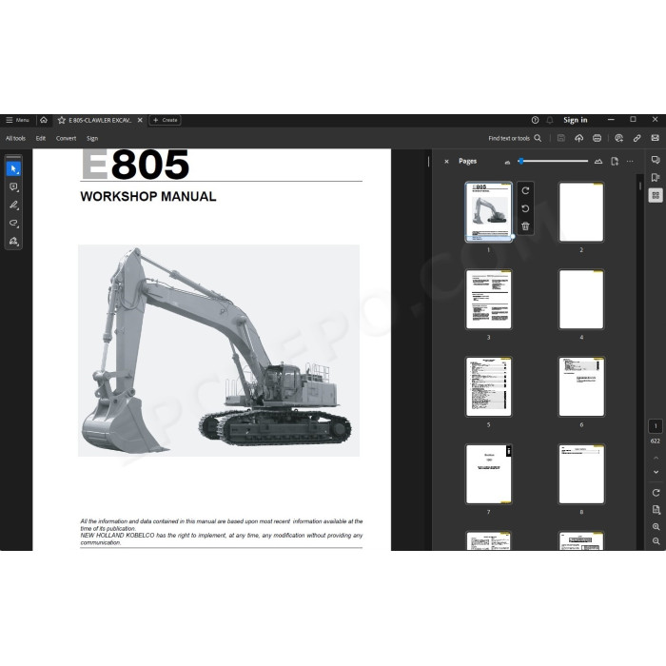666x666 pixels.
Task: Click the 622 total pages text
Action: (656, 441)
